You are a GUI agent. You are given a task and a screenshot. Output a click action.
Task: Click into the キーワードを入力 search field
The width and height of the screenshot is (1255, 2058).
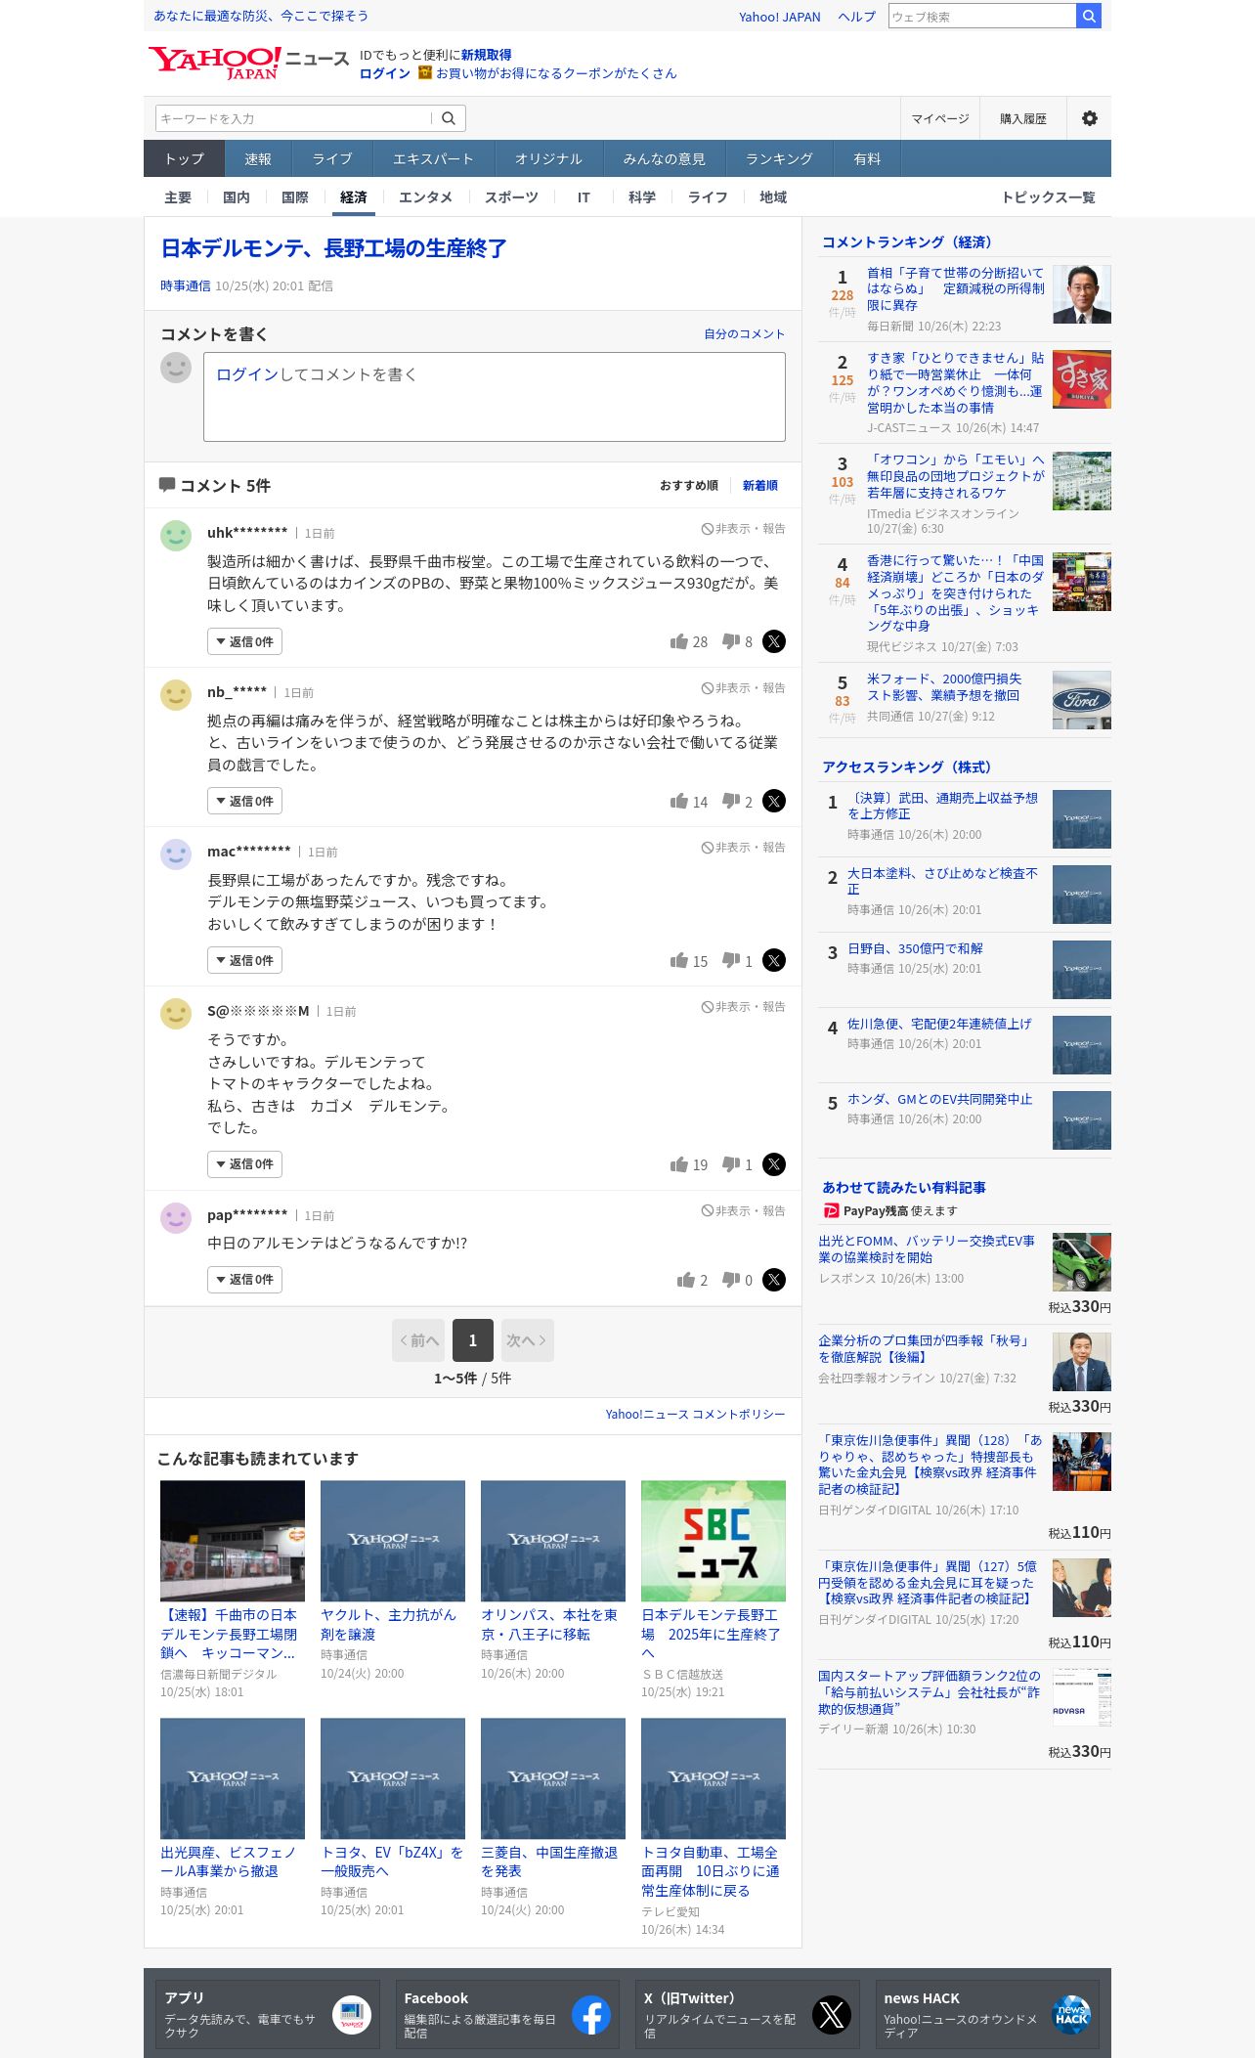[x=293, y=118]
